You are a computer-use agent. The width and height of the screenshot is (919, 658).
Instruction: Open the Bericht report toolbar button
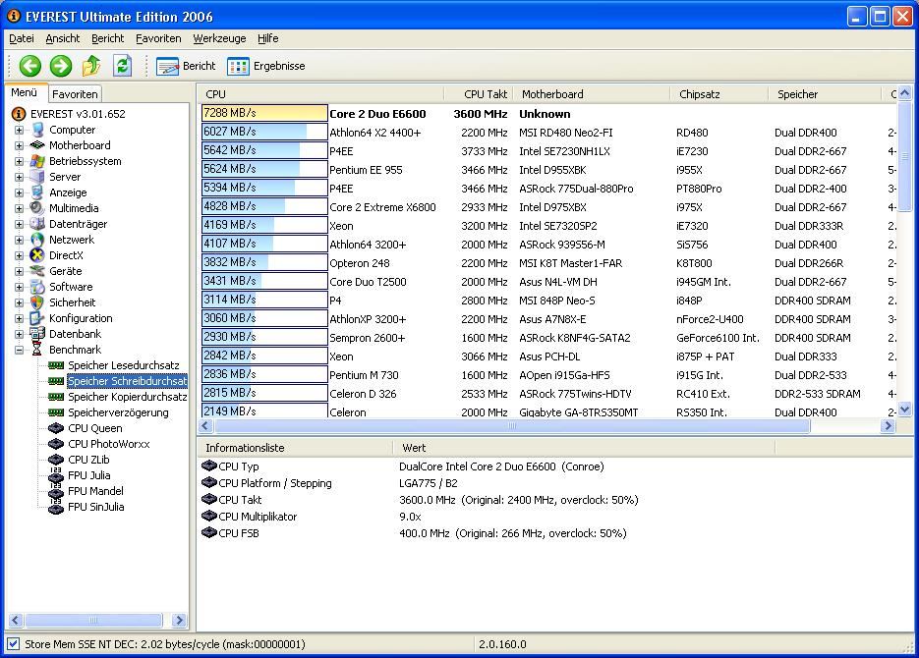click(186, 66)
